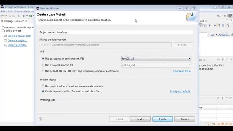Click the Browse... button
The width and height of the screenshot is (233, 131).
point(183,45)
